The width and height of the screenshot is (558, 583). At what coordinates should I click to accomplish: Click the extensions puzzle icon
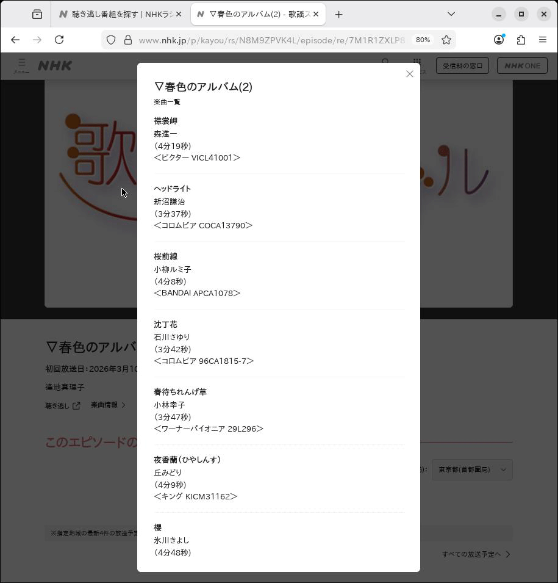pyautogui.click(x=521, y=40)
